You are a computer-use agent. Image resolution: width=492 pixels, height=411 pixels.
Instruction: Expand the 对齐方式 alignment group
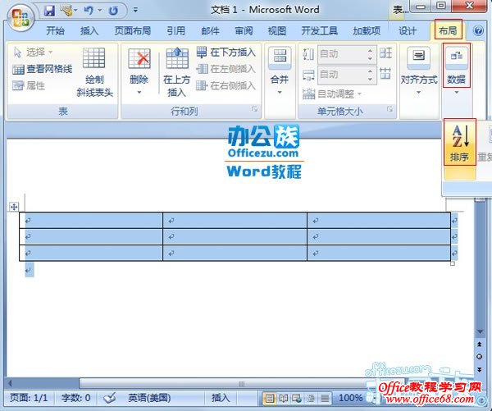(418, 72)
